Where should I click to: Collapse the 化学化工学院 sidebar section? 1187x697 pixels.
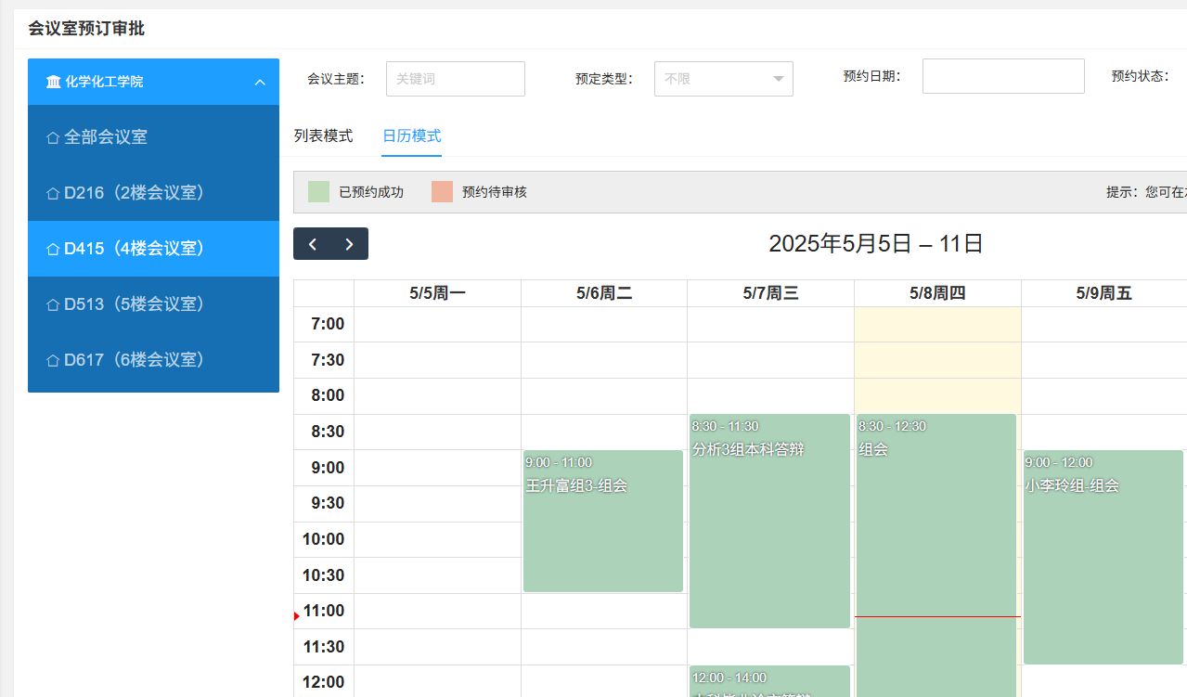click(260, 82)
